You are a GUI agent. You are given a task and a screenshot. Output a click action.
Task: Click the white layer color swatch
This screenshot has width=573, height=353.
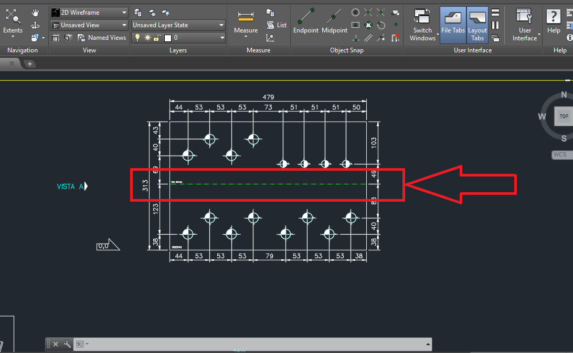[x=168, y=38]
